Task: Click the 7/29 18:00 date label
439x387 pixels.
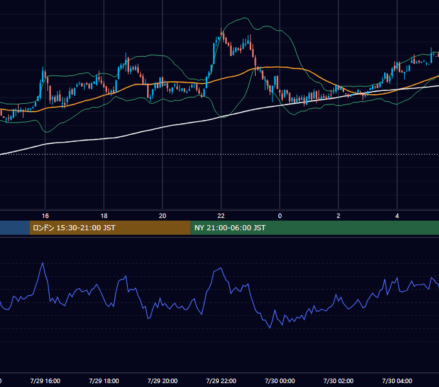Action: [104, 381]
